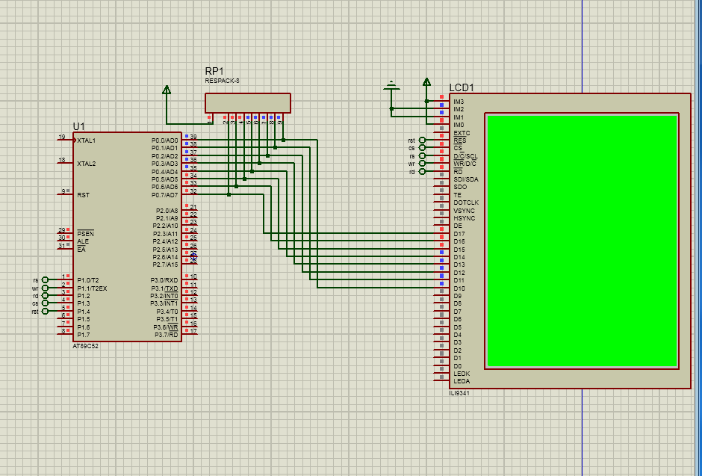702x476 pixels.
Task: Click the cs terminal at pin P1.3
Action: pyautogui.click(x=45, y=303)
